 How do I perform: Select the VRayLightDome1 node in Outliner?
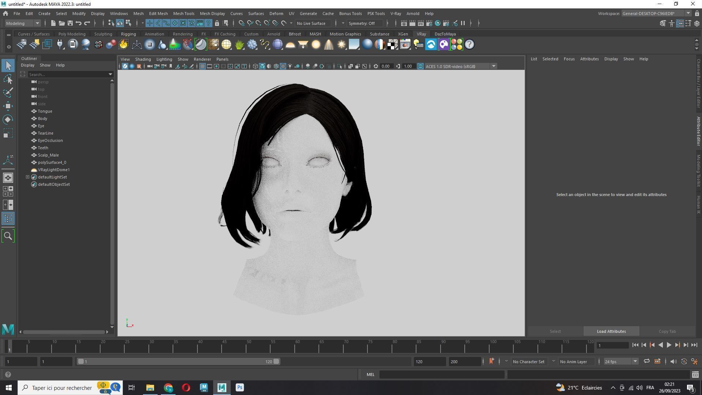[54, 170]
